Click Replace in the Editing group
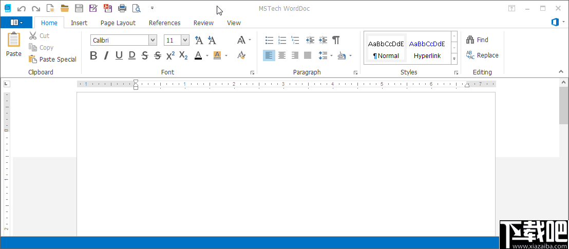Image resolution: width=569 pixels, height=249 pixels. [482, 55]
